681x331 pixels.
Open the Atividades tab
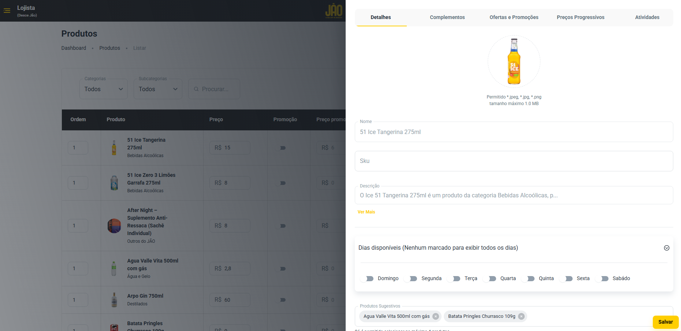(x=647, y=17)
